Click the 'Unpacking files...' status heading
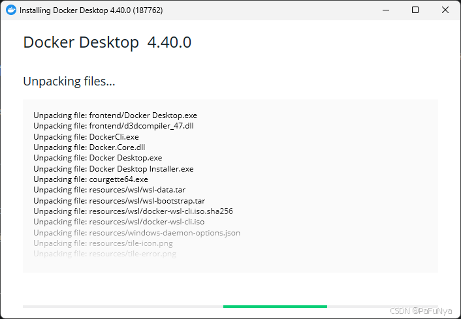The width and height of the screenshot is (461, 319). tap(69, 82)
